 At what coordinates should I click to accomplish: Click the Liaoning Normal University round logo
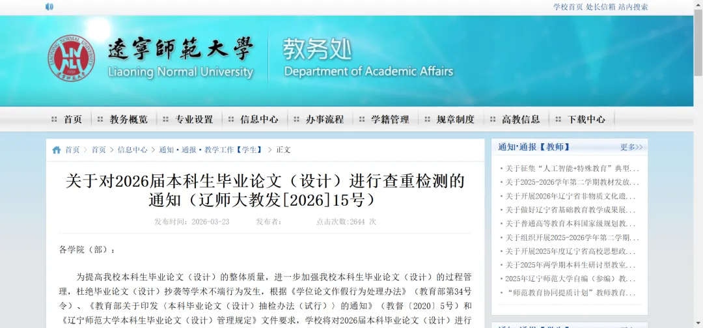72,58
